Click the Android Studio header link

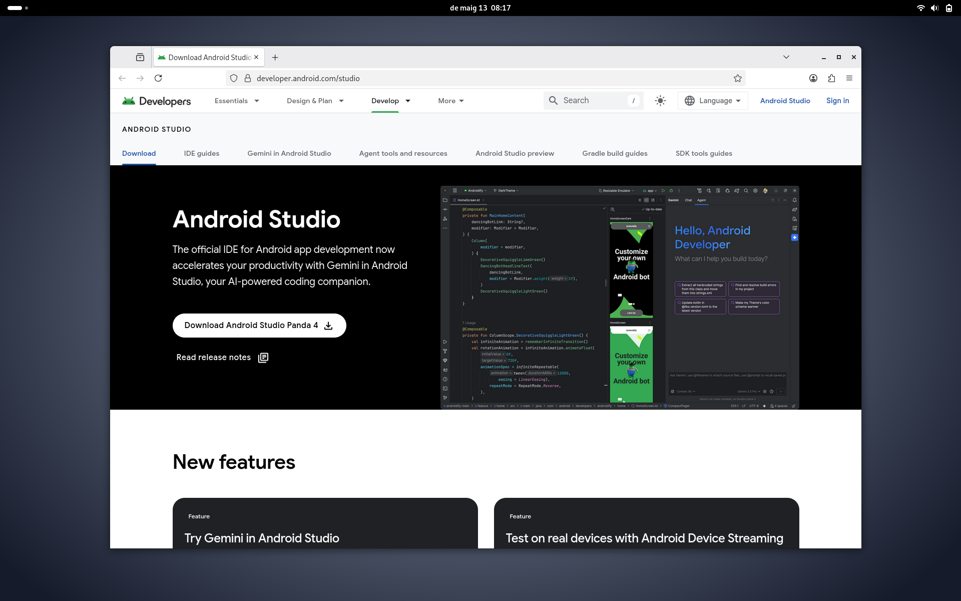785,101
